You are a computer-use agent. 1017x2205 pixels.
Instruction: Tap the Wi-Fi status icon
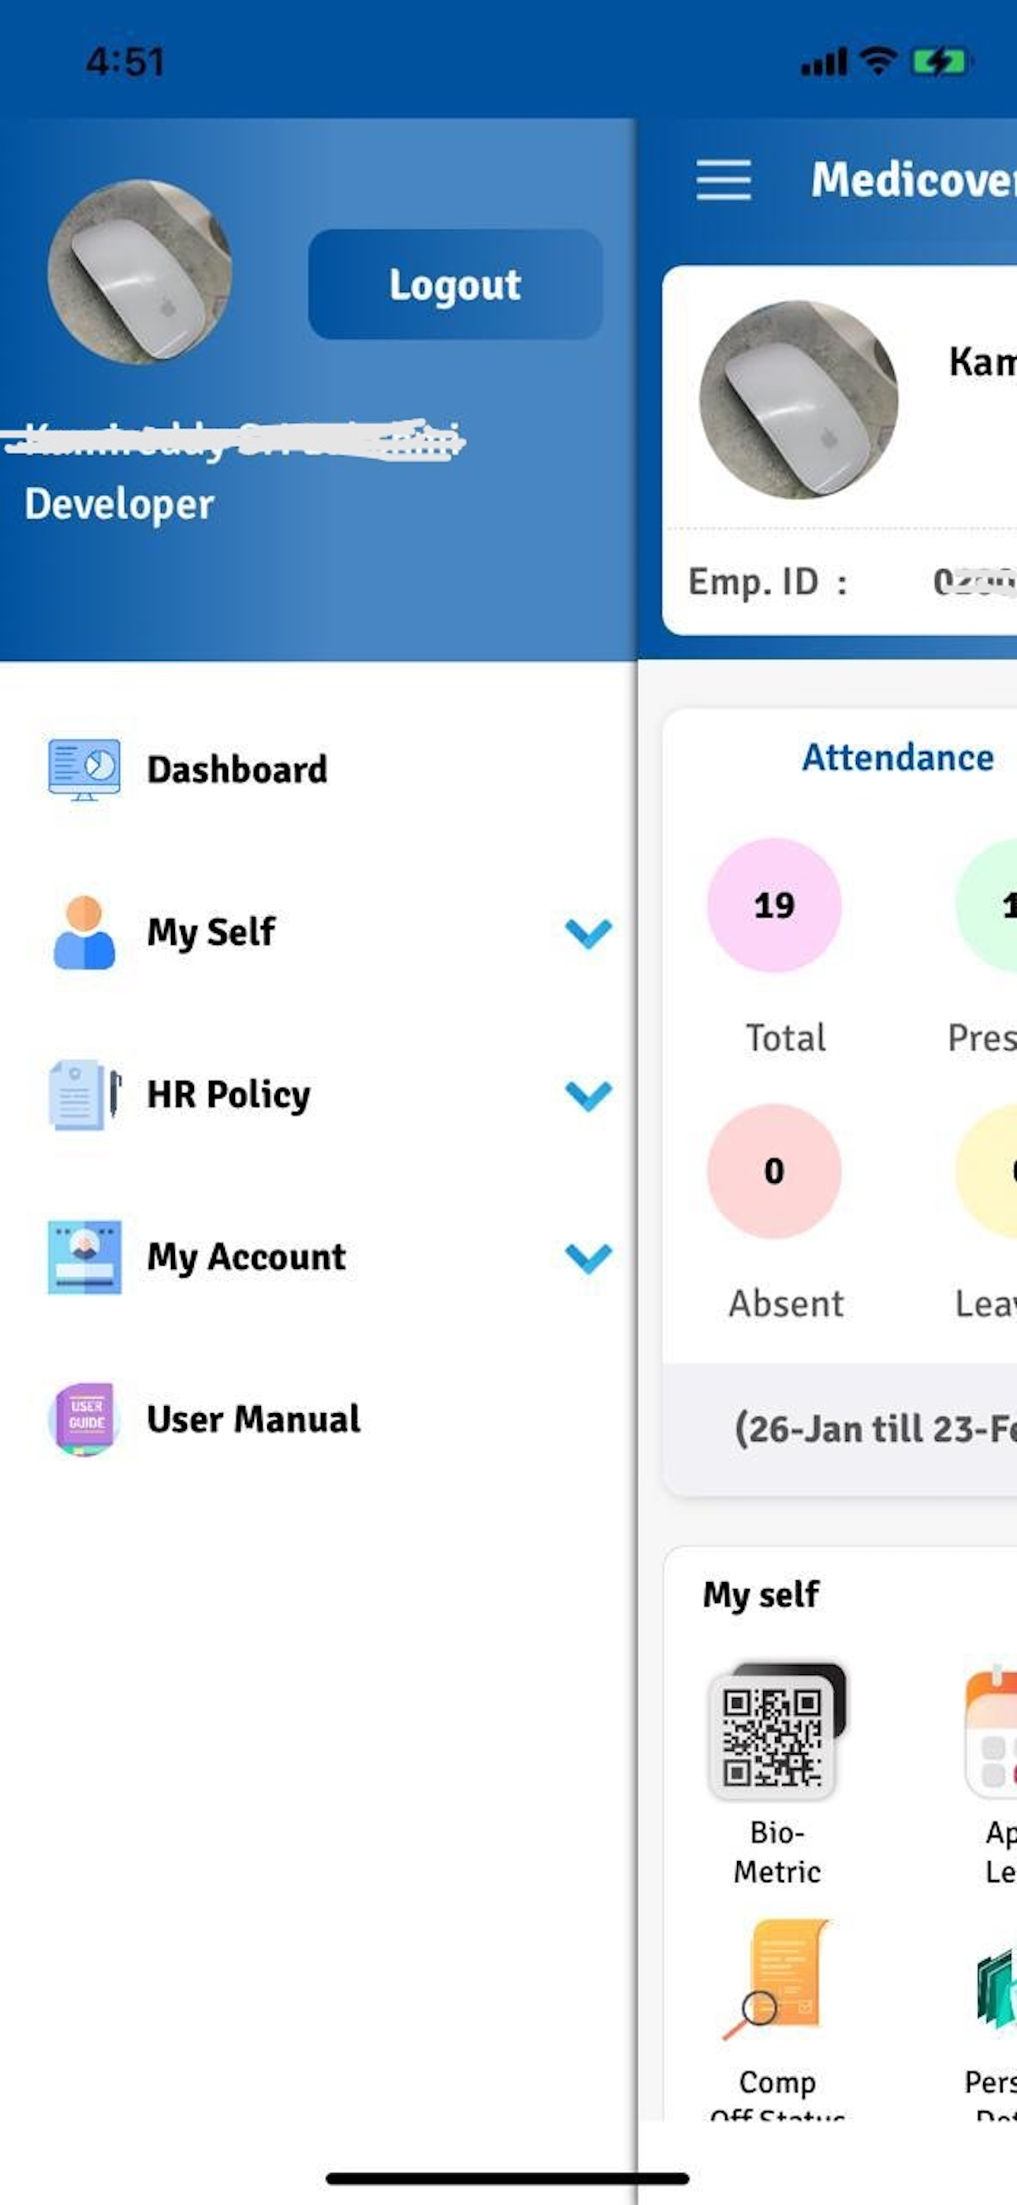[x=877, y=61]
